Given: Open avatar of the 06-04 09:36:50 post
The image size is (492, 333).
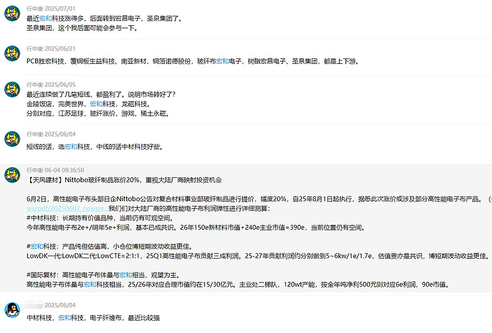Looking at the screenshot, I should click(x=12, y=175).
